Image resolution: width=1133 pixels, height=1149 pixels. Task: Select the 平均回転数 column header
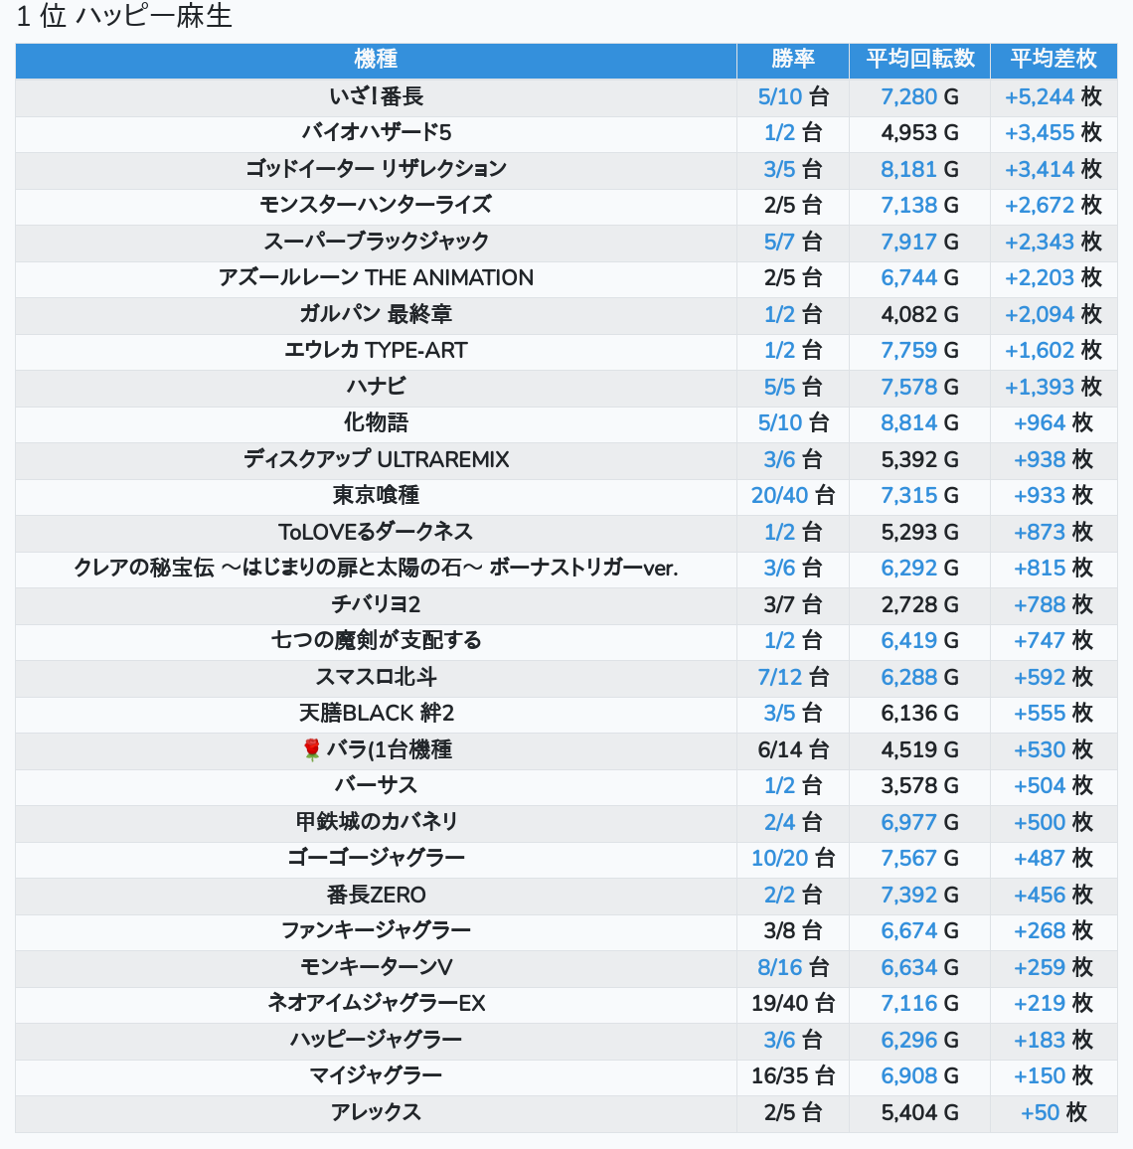point(919,60)
